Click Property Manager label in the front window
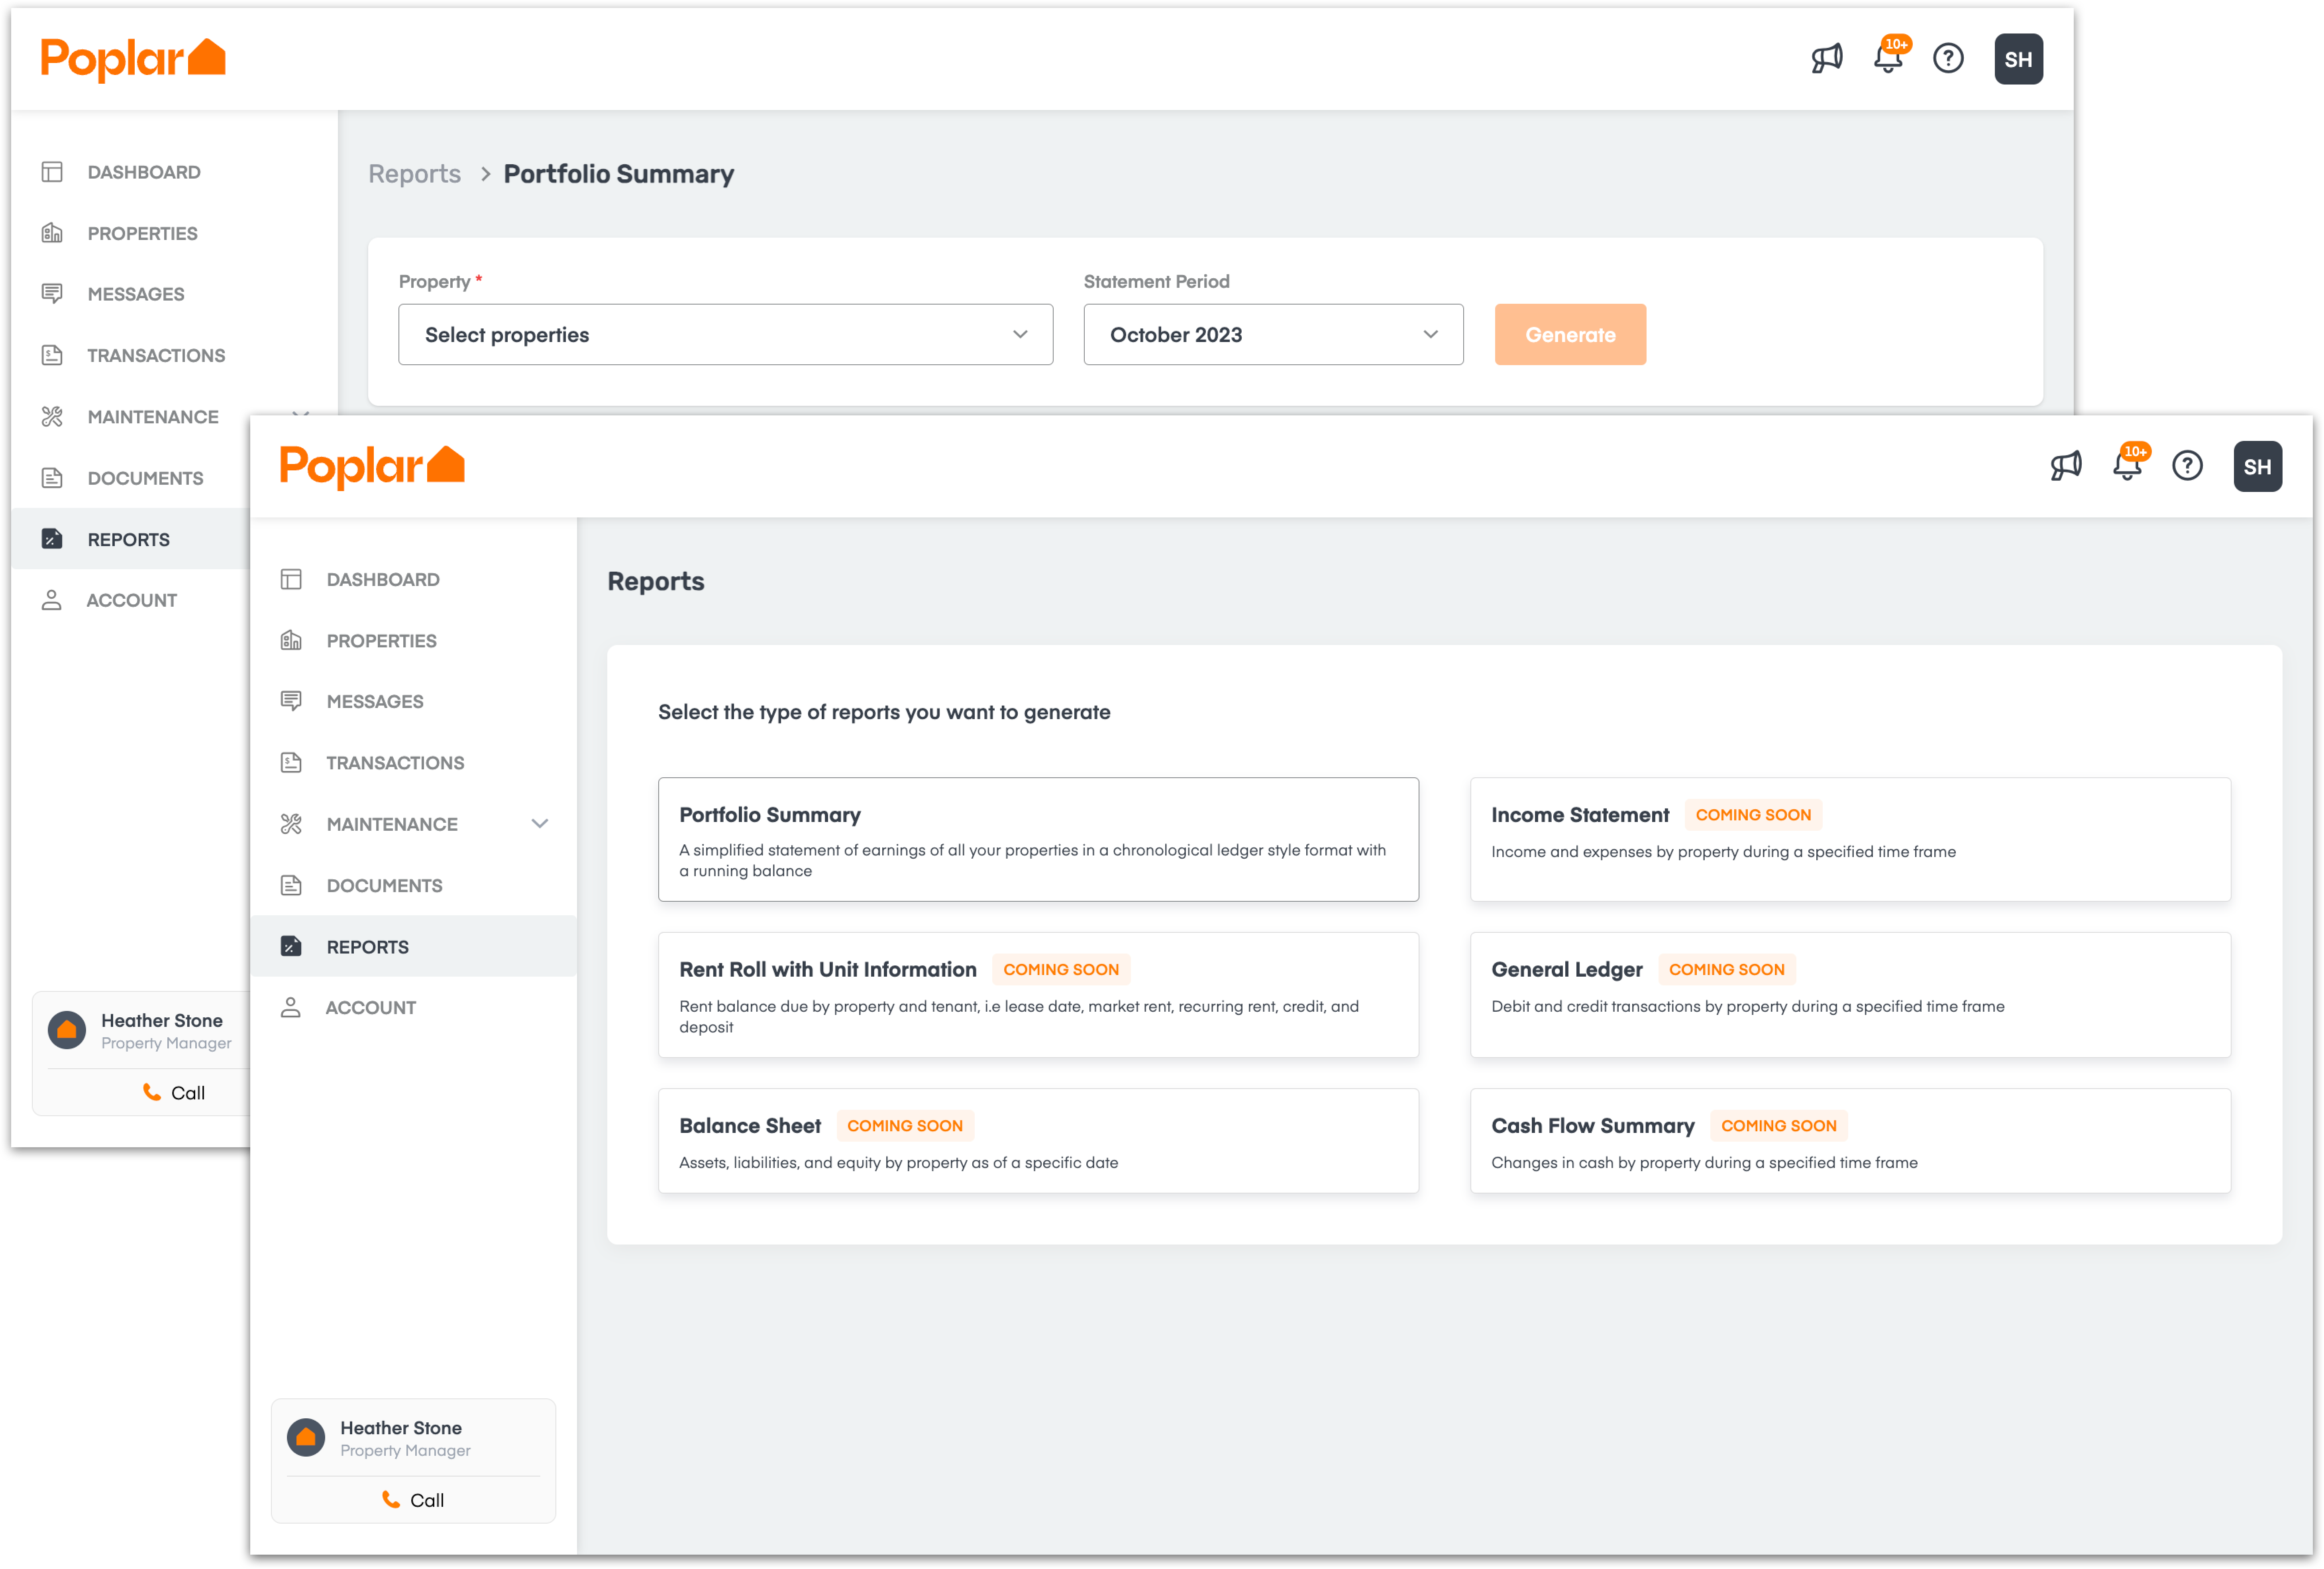 pyautogui.click(x=405, y=1451)
